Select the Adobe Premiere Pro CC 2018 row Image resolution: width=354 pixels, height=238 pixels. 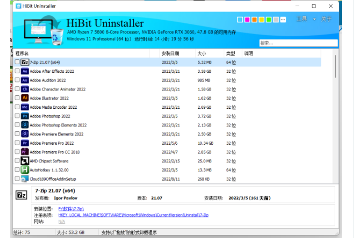coord(167,152)
